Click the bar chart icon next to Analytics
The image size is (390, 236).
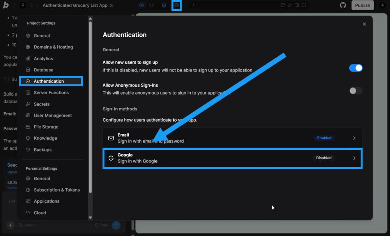28,58
